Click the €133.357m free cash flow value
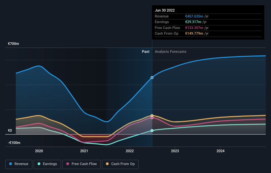Image resolution: width=271 pixels, height=173 pixels. (194, 28)
